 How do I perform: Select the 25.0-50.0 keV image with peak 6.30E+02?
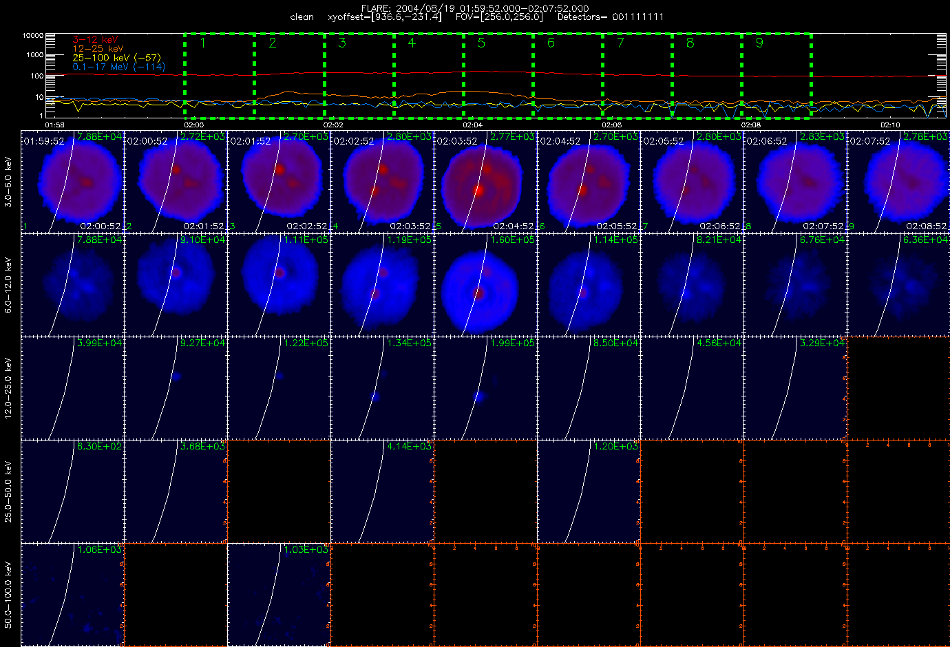tap(72, 491)
